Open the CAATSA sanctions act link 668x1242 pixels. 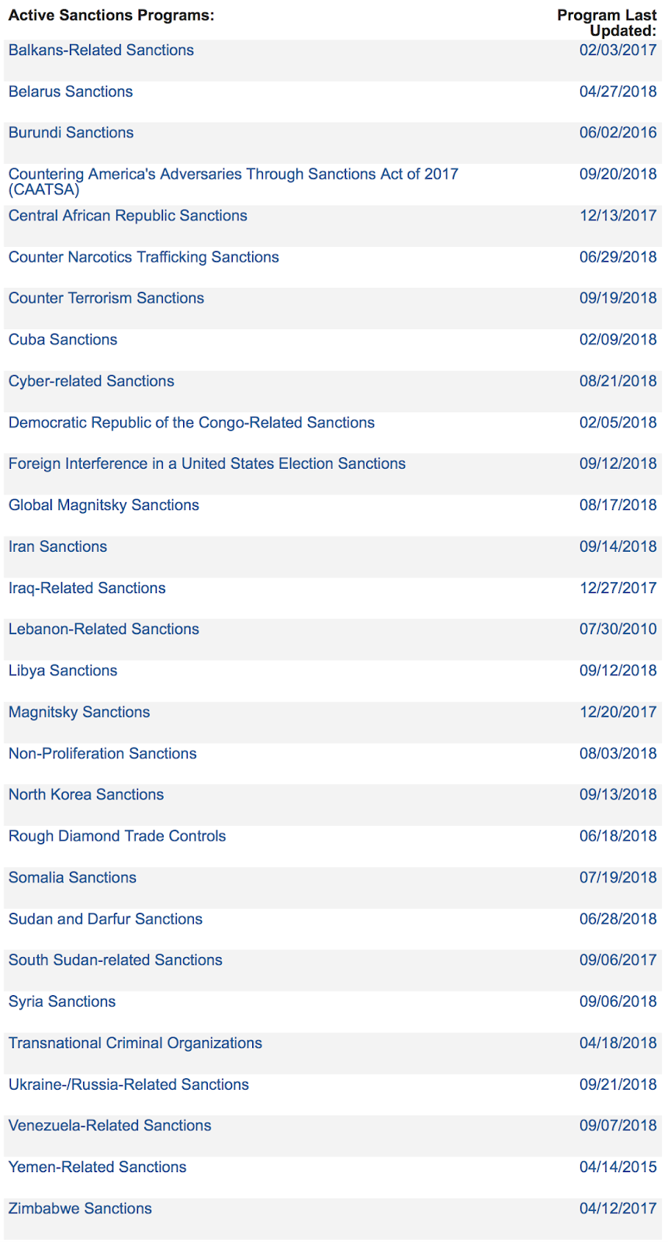click(234, 182)
